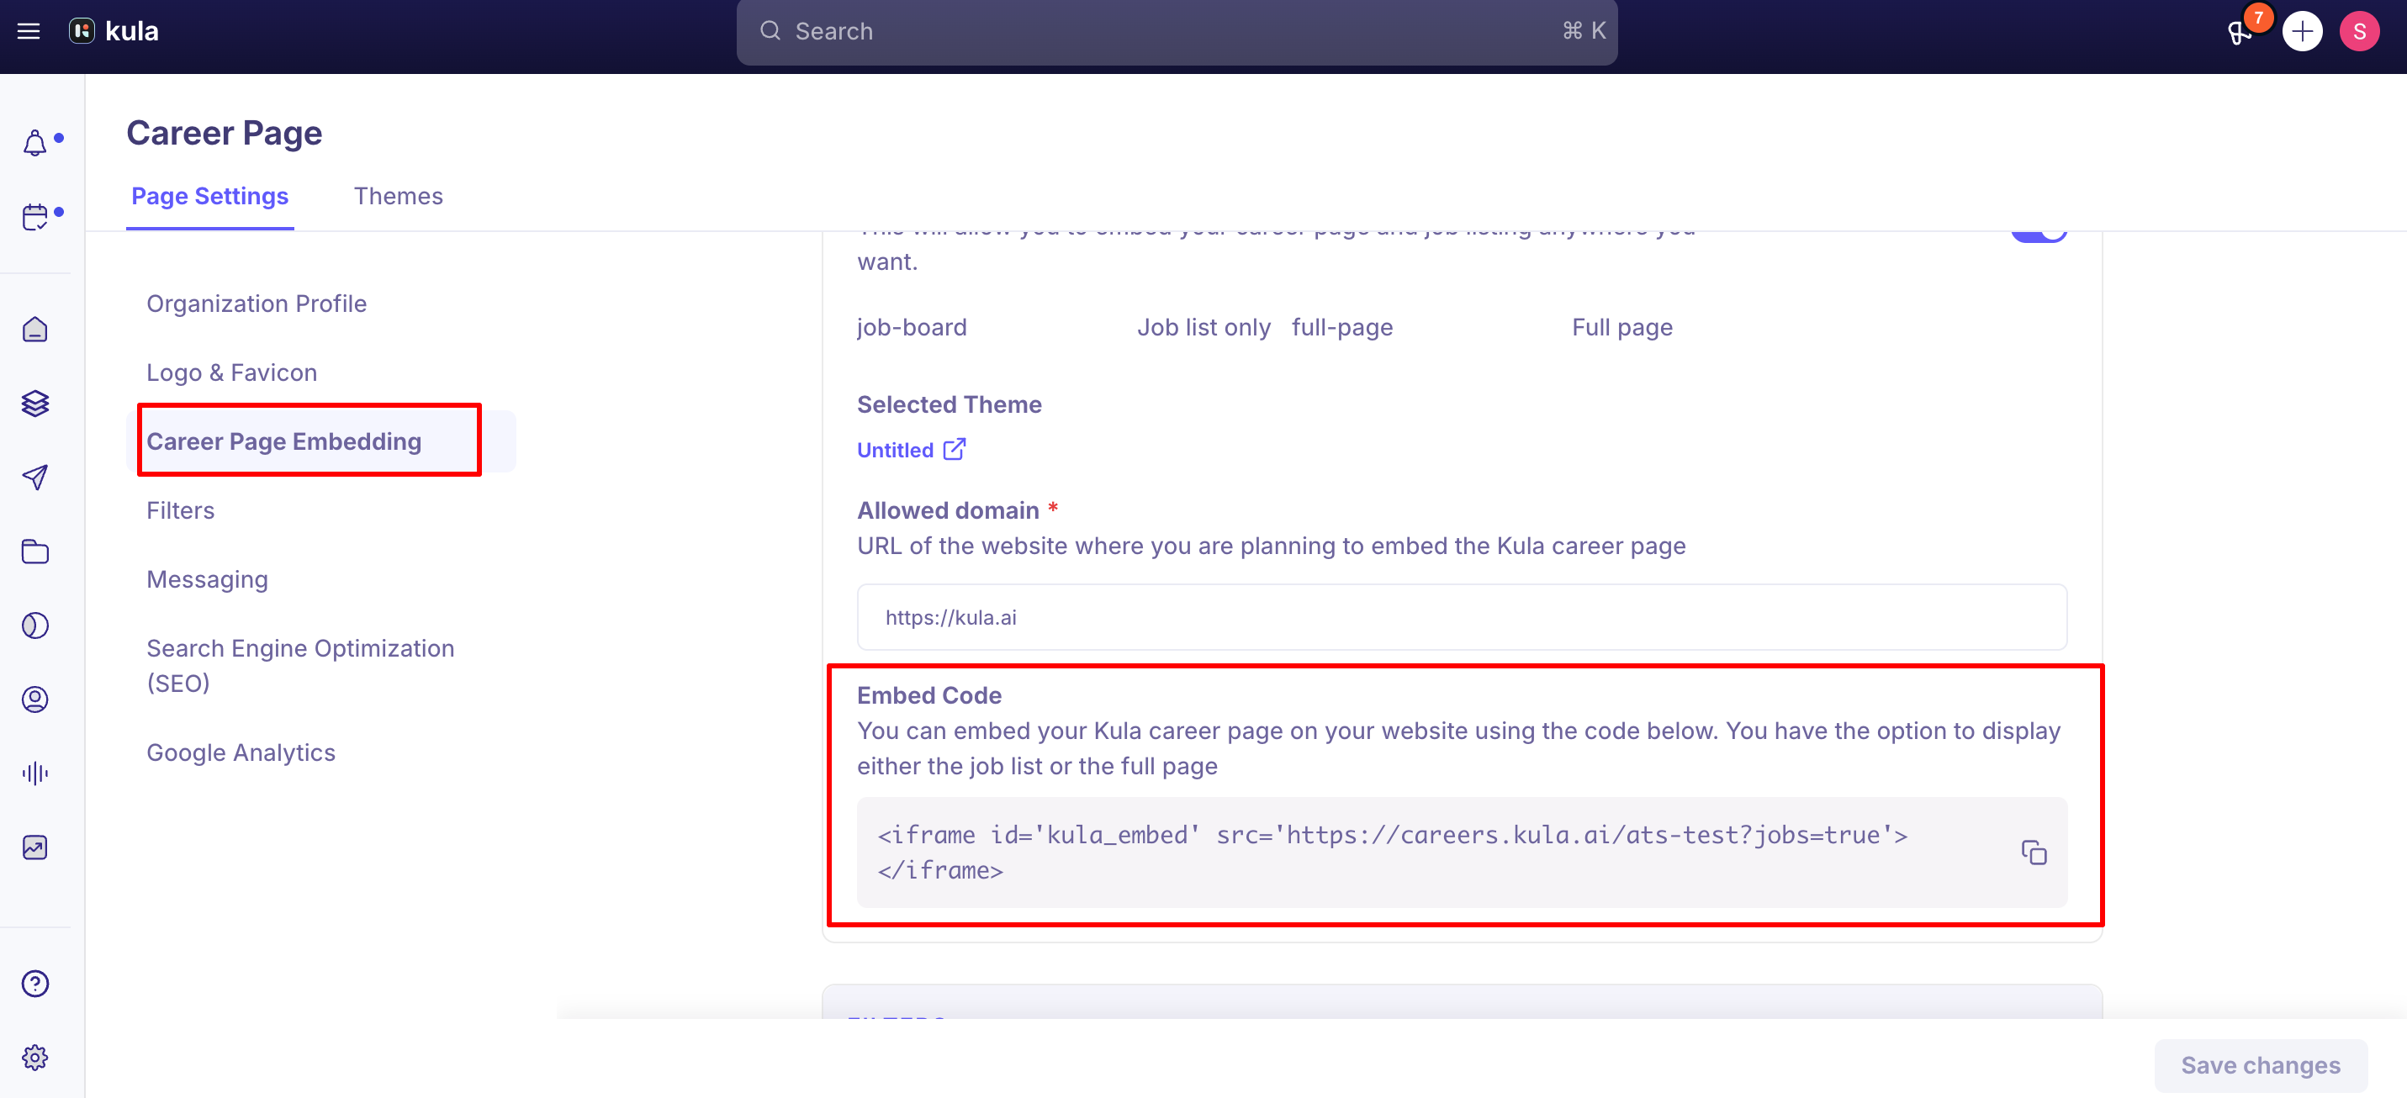2407x1098 pixels.
Task: Click the Selected Theme label
Action: point(950,404)
